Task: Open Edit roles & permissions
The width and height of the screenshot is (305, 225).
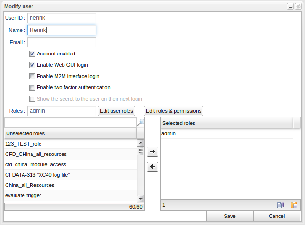Action: [174, 111]
